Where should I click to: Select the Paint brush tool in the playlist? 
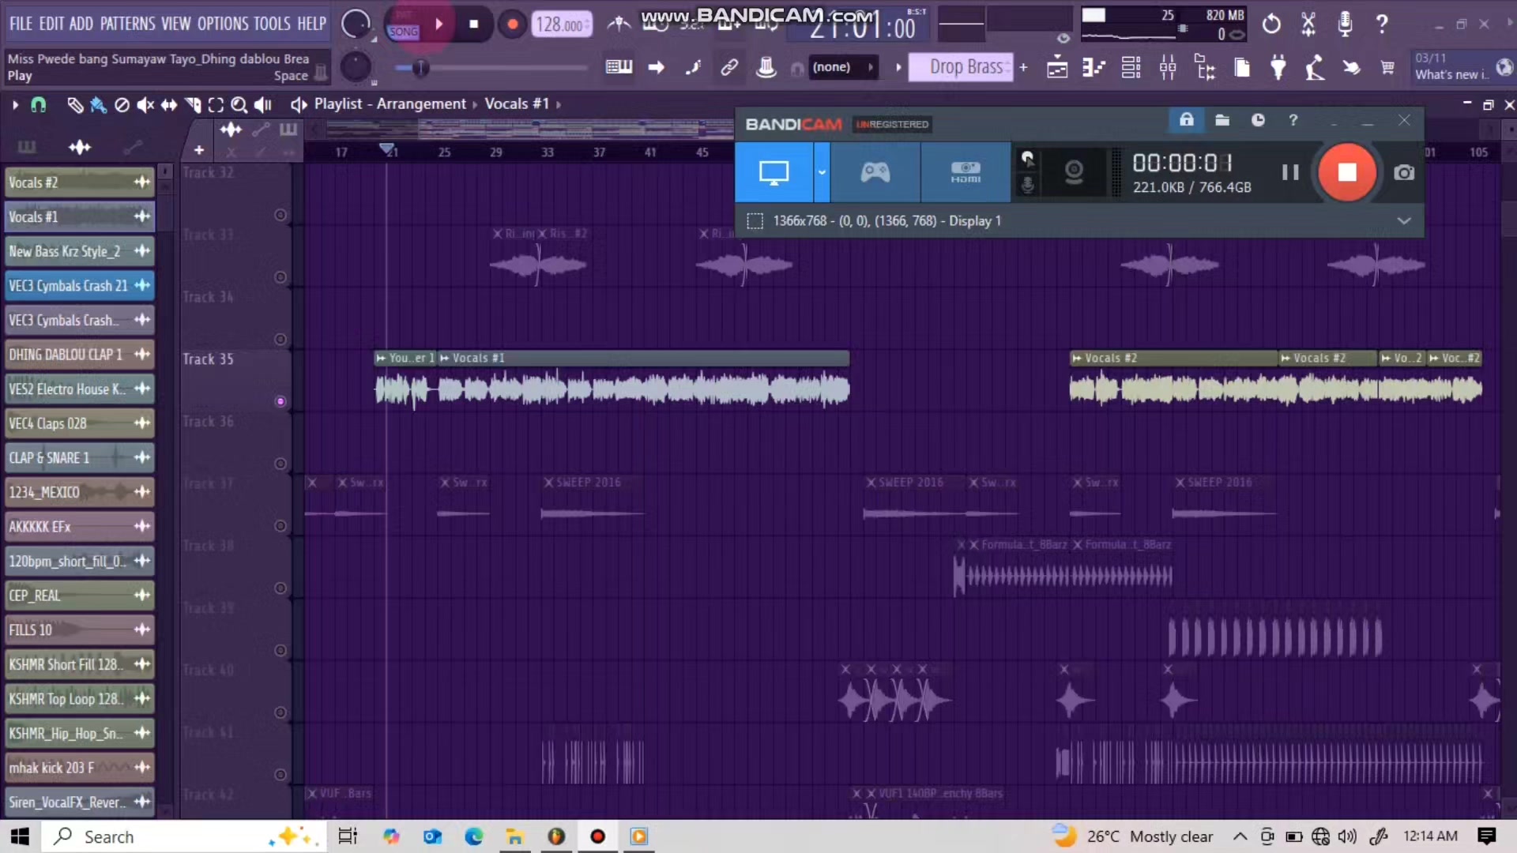pos(98,105)
